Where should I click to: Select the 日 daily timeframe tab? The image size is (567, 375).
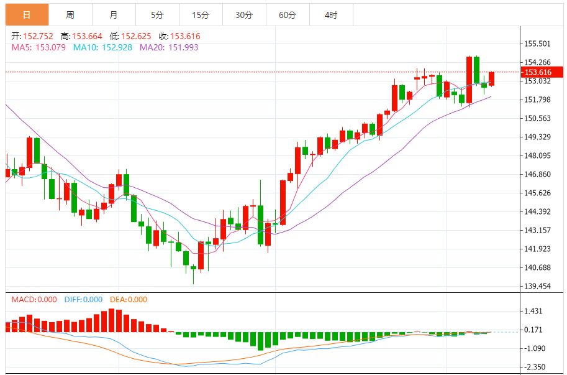[x=27, y=15]
